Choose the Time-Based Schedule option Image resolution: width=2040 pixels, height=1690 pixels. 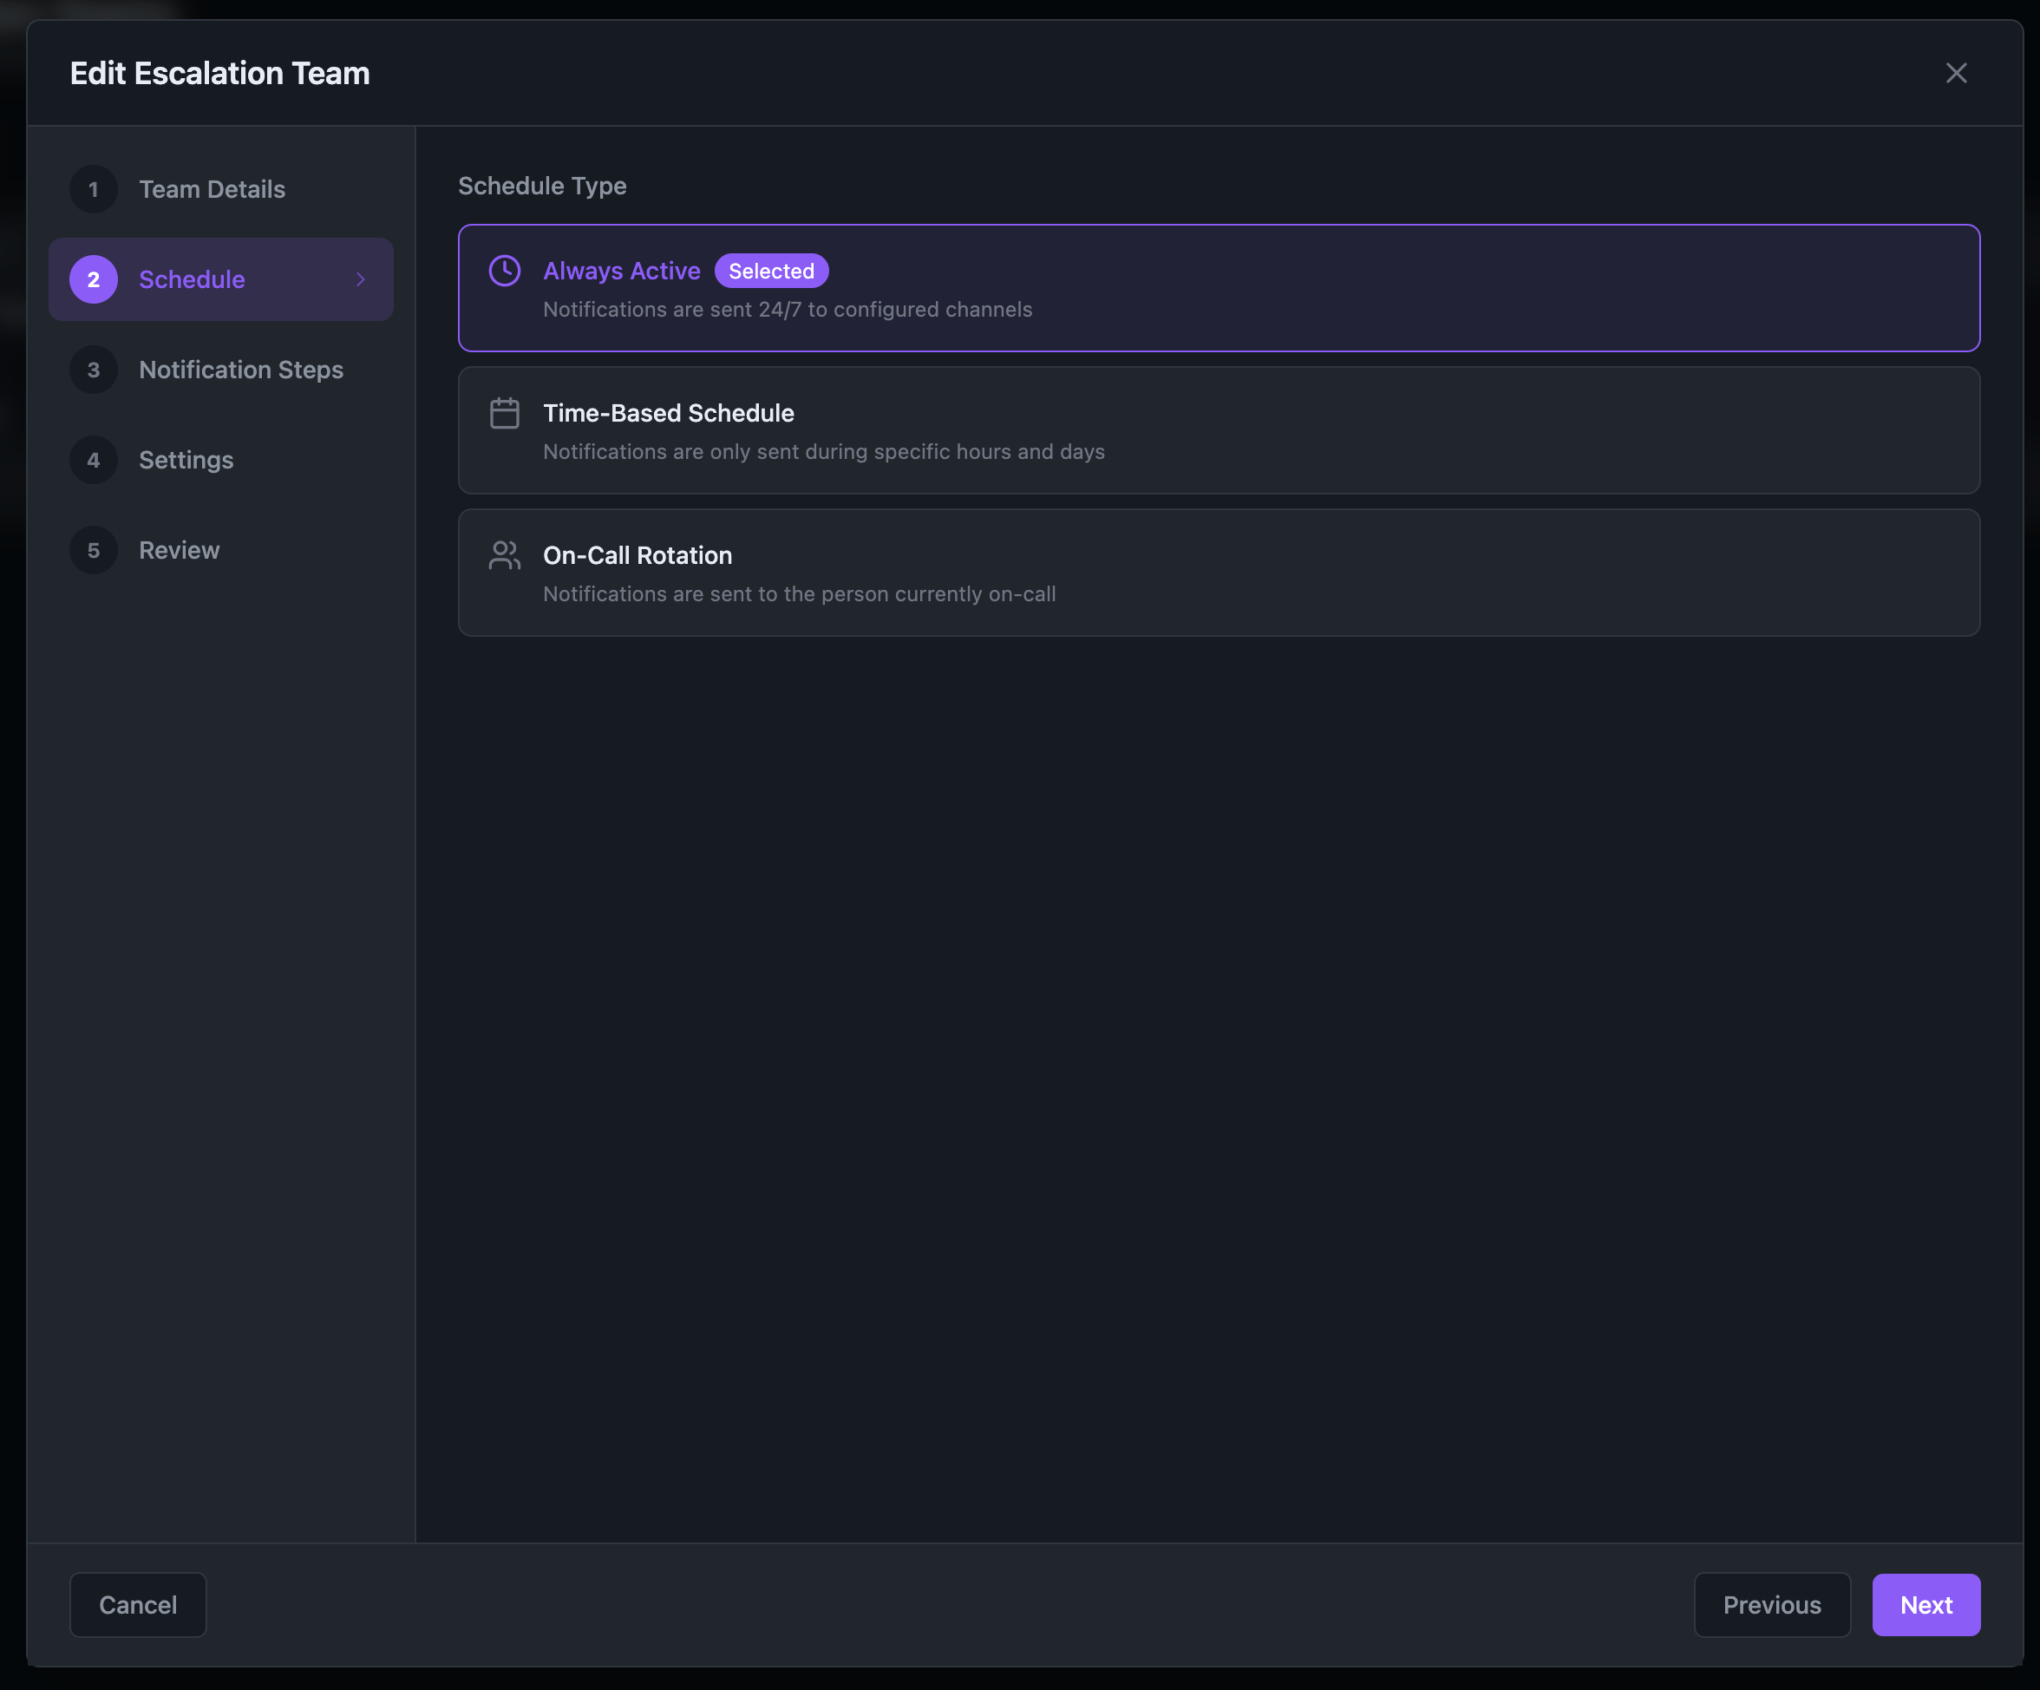coord(1218,430)
